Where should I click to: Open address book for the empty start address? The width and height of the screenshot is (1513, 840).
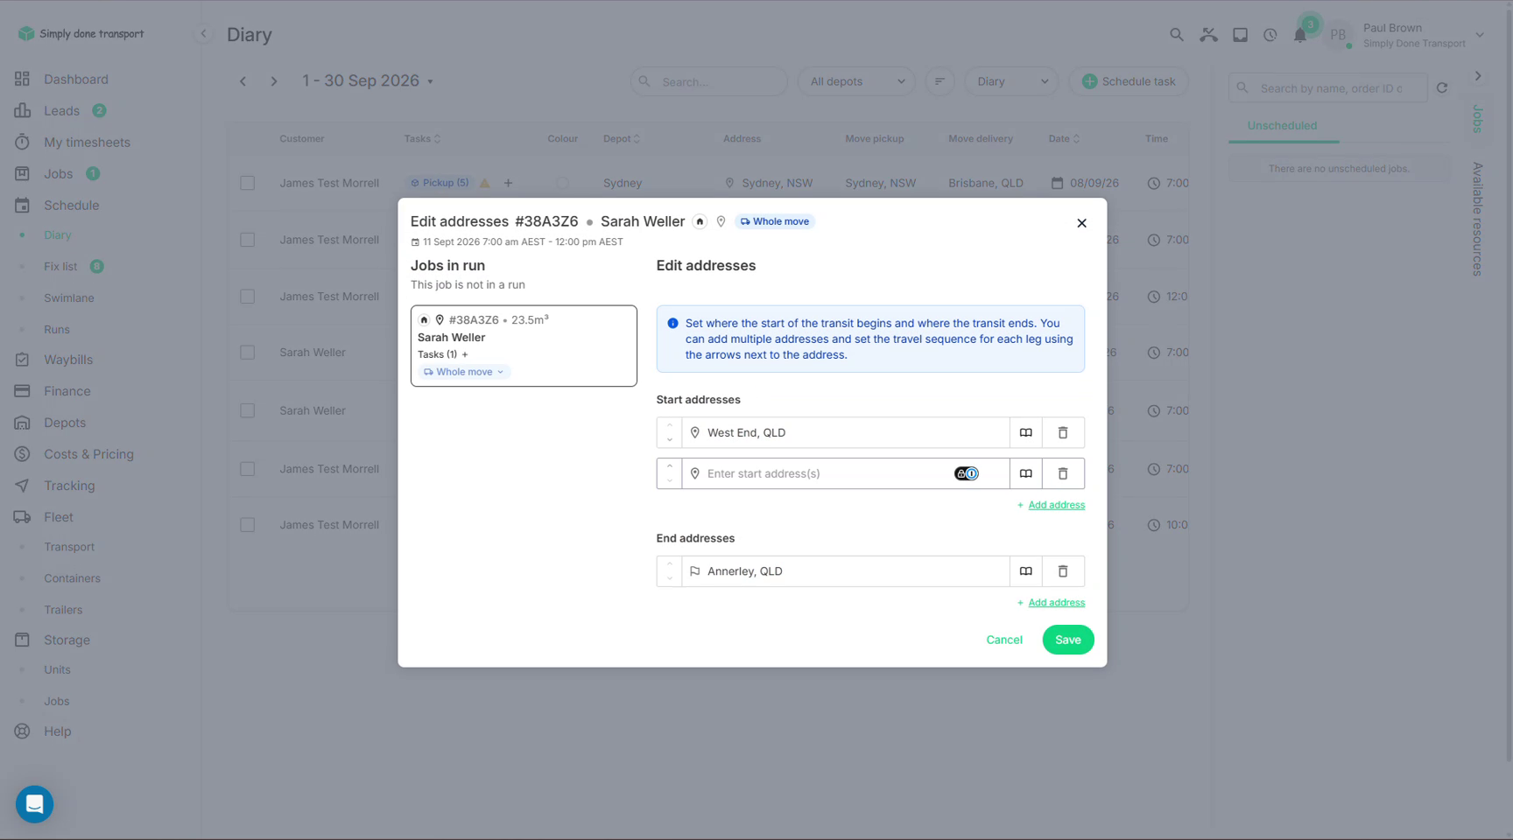click(x=1025, y=473)
